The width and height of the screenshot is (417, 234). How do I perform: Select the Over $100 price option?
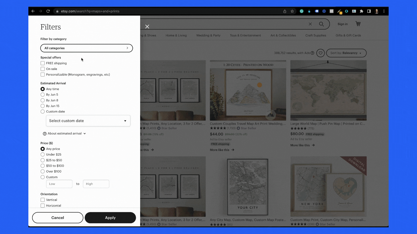pyautogui.click(x=43, y=171)
